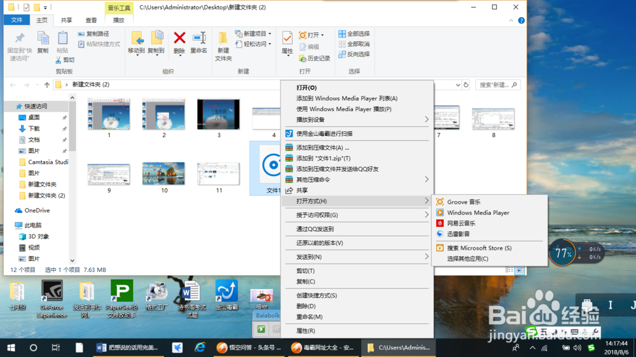
Task: Open the Easy access dropdown
Action: click(x=253, y=44)
